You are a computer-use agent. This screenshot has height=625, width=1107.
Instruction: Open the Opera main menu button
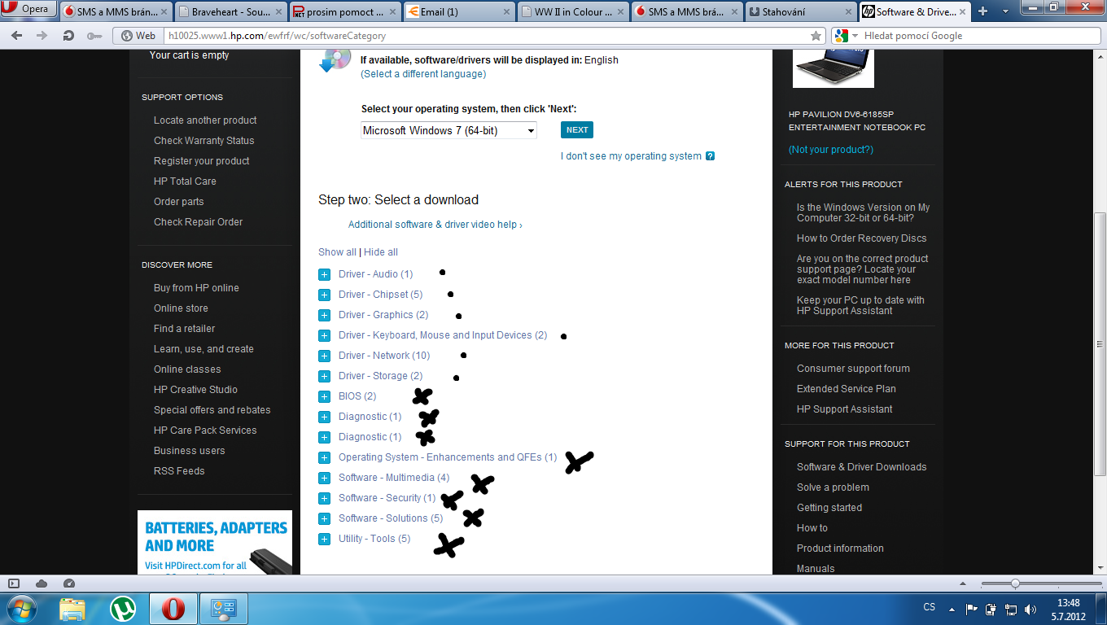click(28, 10)
